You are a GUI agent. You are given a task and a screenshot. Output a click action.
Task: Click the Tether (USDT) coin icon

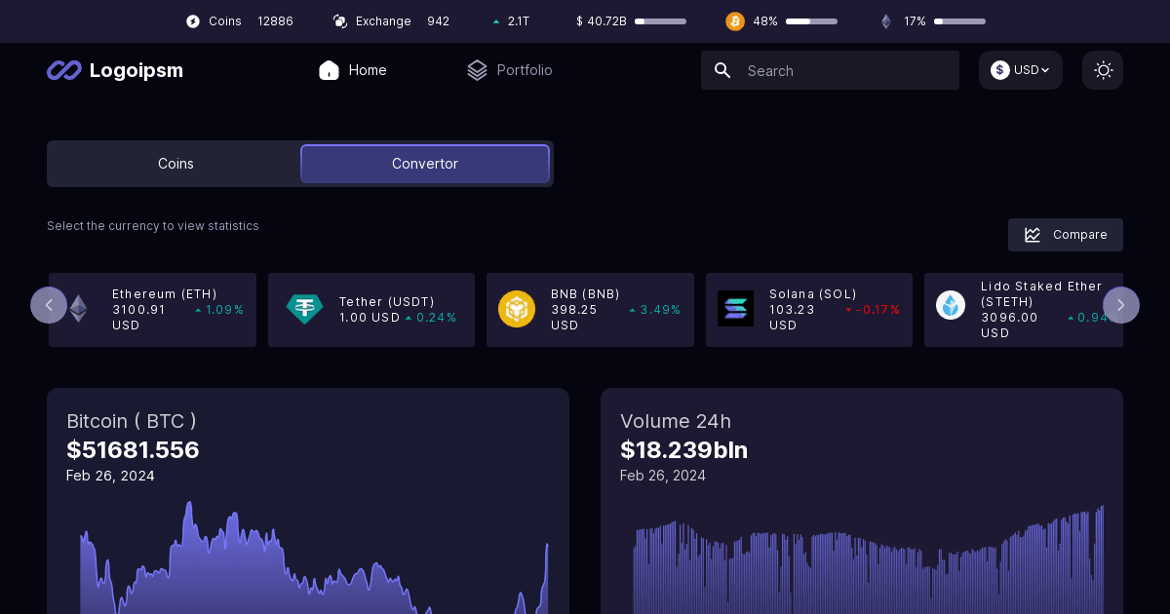click(x=304, y=308)
